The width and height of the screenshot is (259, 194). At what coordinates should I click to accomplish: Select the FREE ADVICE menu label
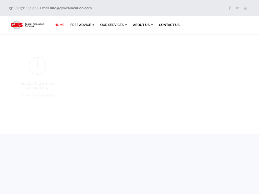[80, 25]
